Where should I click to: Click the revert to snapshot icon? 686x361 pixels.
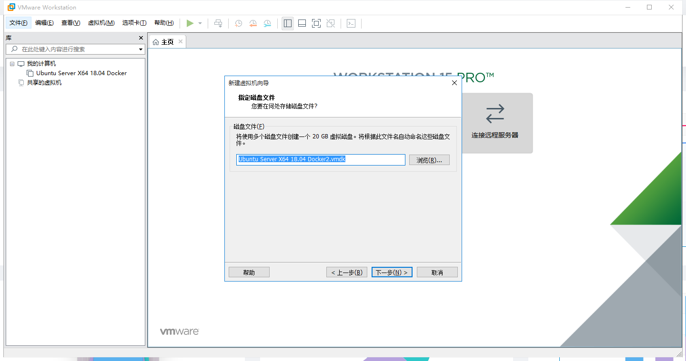(253, 23)
